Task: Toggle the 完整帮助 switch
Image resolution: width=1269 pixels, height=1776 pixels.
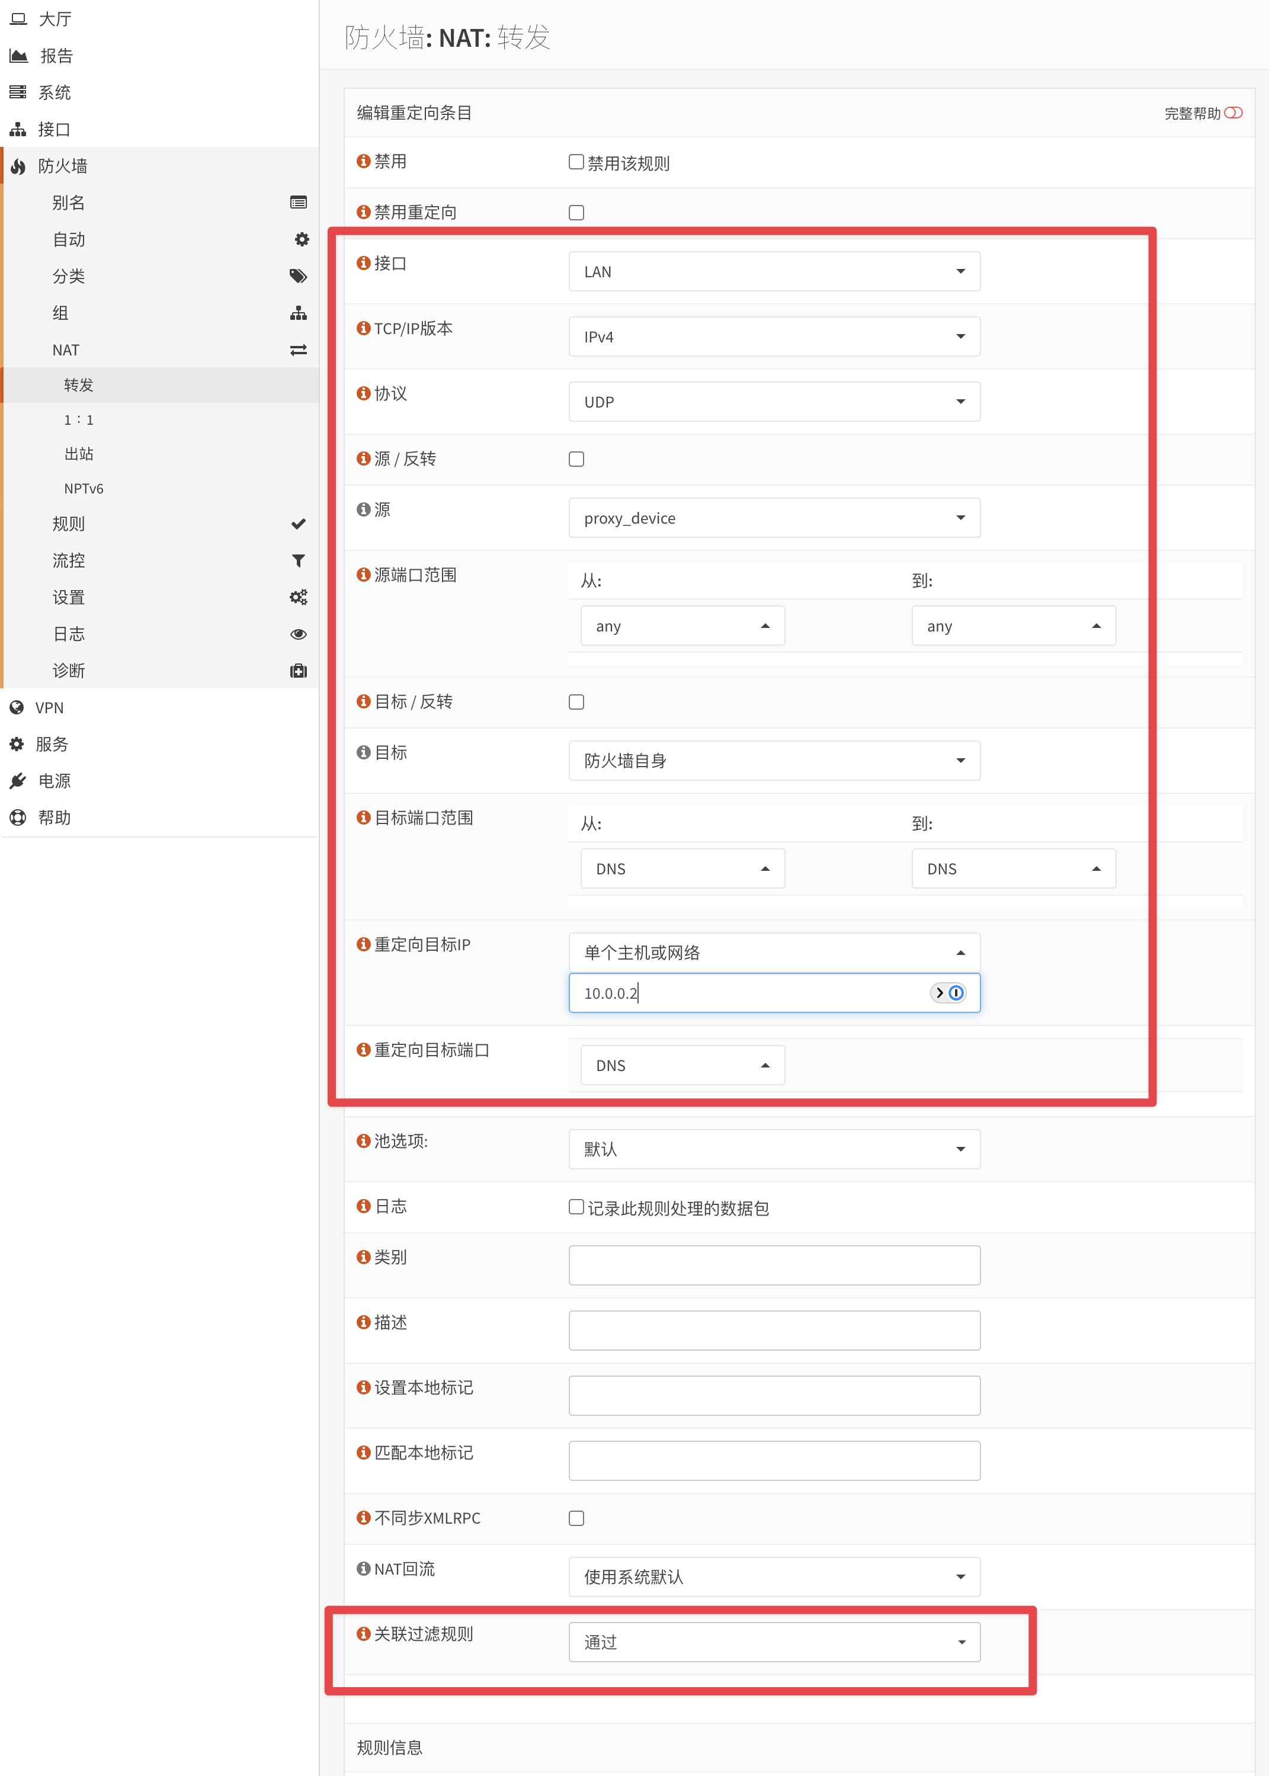Action: click(1233, 113)
